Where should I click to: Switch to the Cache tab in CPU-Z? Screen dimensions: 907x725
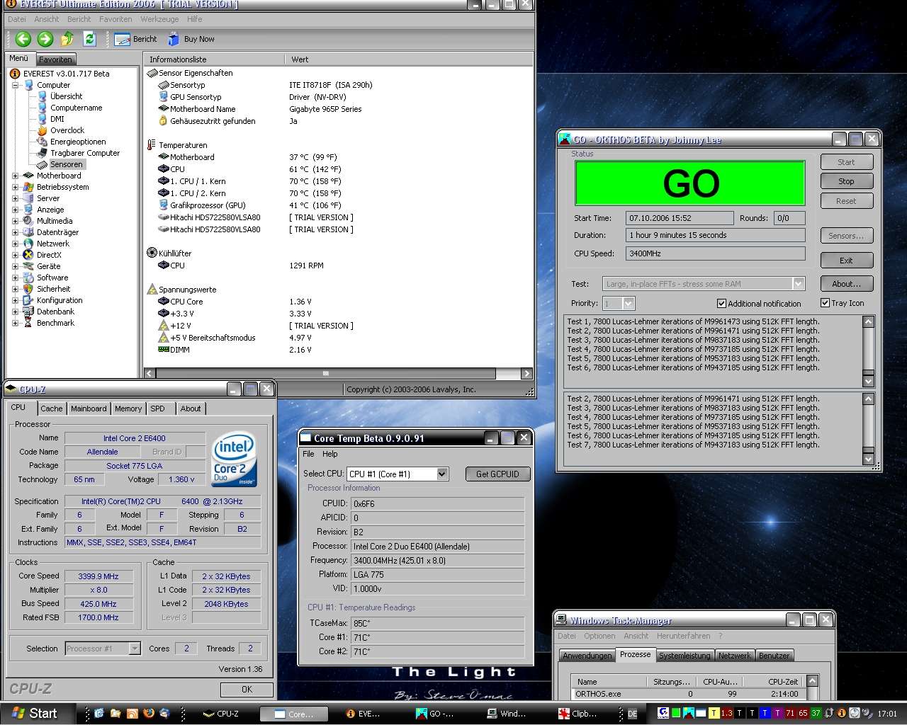point(51,409)
